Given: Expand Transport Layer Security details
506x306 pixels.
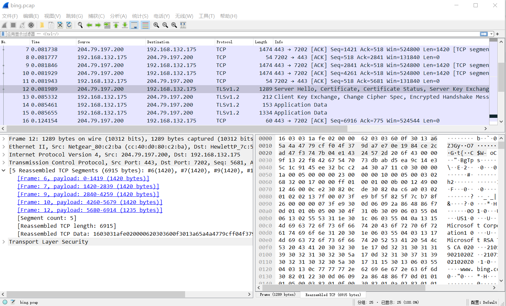Looking at the screenshot, I should [4, 242].
